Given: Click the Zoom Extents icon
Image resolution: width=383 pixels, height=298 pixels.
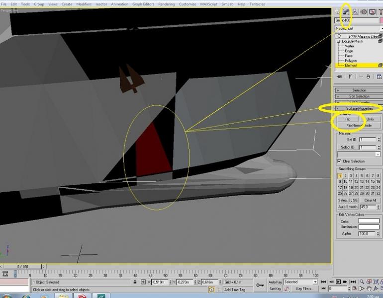Looking at the screenshot, I should 376,282.
